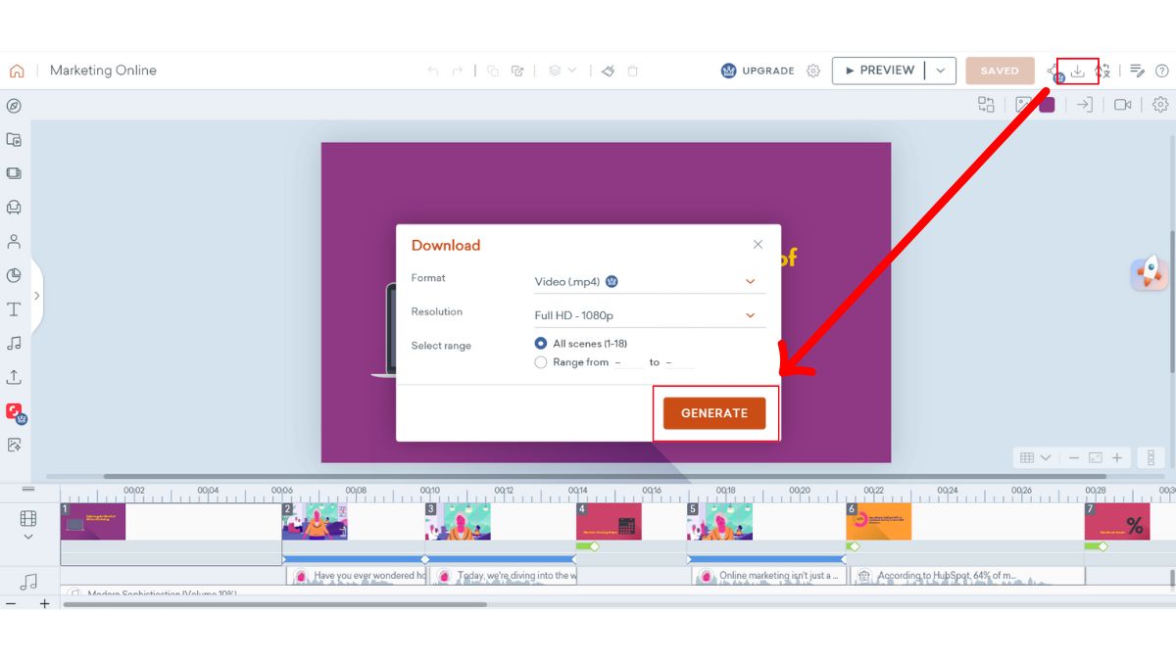1176x661 pixels.
Task: Open the Charts panel in left sidebar
Action: [14, 276]
